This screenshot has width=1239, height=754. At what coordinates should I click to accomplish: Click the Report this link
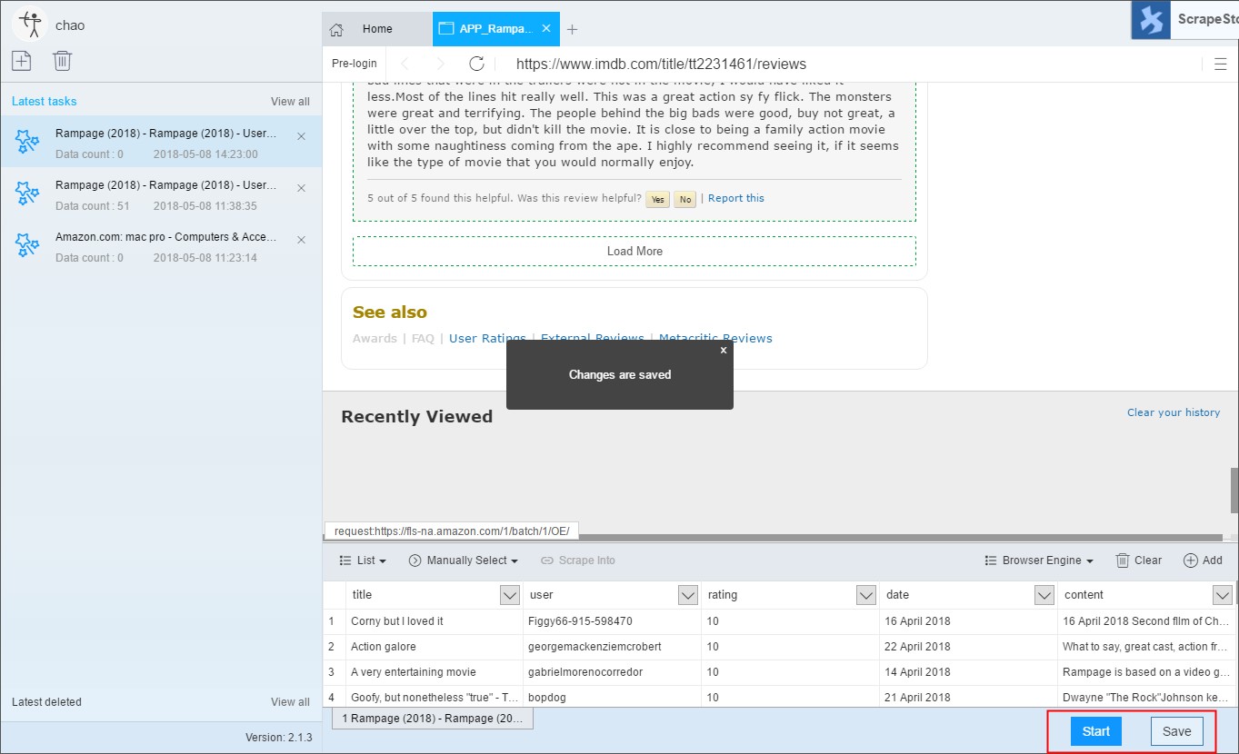(736, 198)
